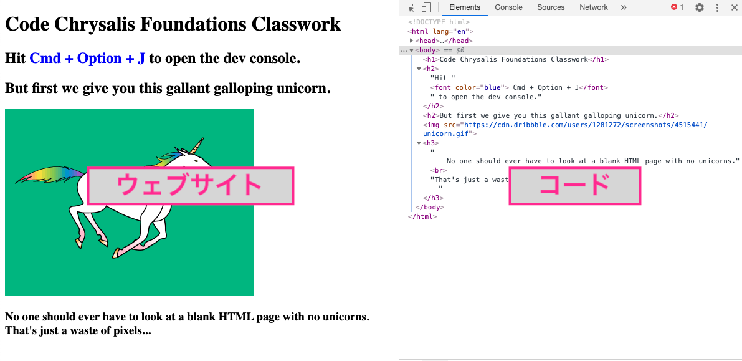The width and height of the screenshot is (742, 361).
Task: Expand the head element node
Action: tap(412, 41)
